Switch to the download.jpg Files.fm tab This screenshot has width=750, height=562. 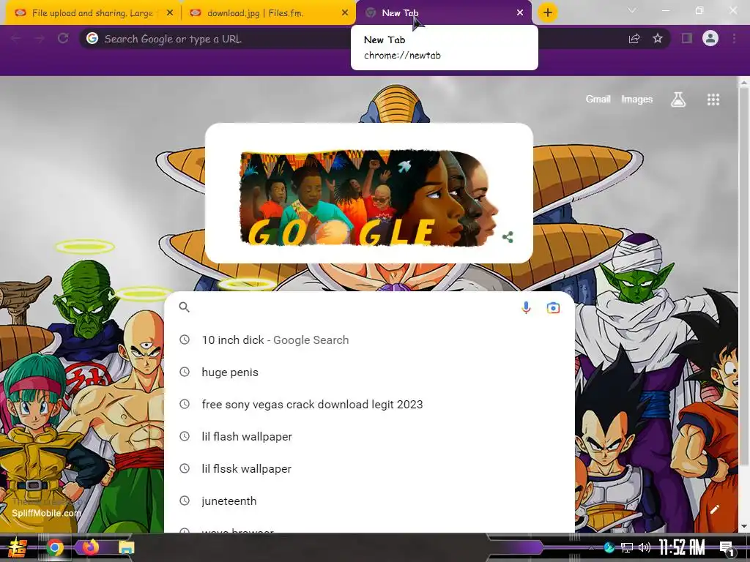(x=268, y=13)
